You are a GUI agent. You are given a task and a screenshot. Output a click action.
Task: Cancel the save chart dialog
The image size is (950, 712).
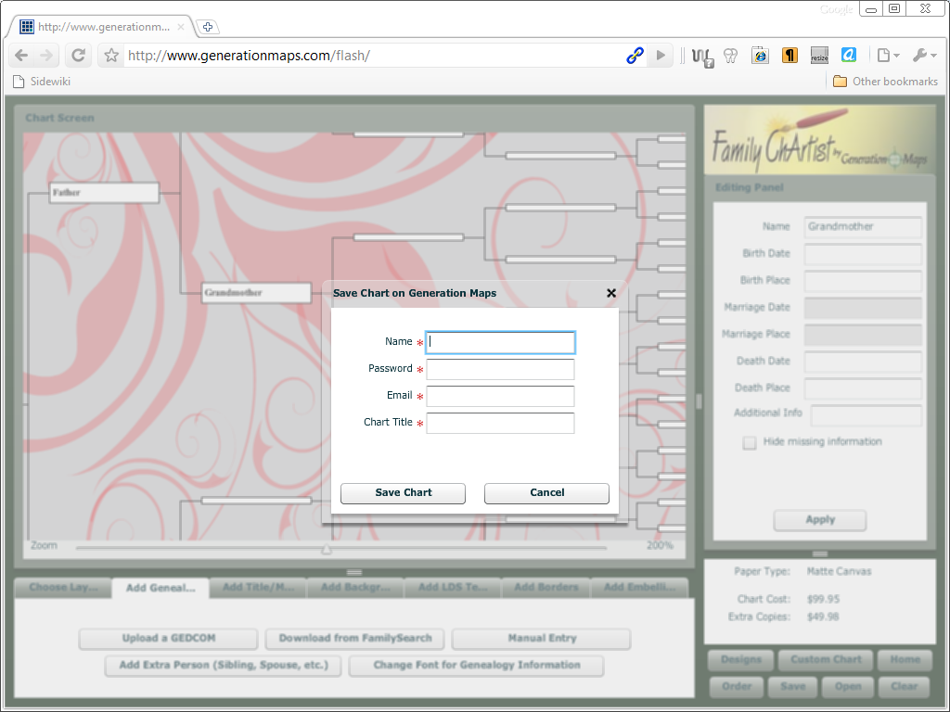546,492
